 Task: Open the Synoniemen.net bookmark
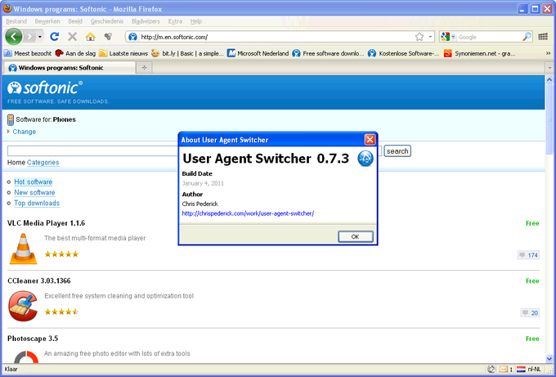pyautogui.click(x=480, y=53)
